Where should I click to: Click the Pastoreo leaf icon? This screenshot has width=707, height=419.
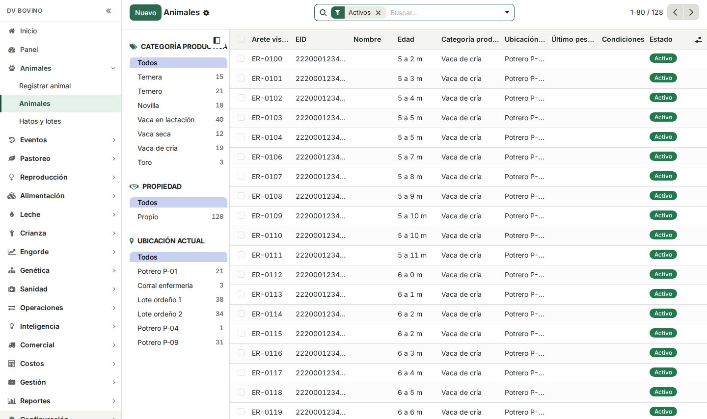coord(12,158)
